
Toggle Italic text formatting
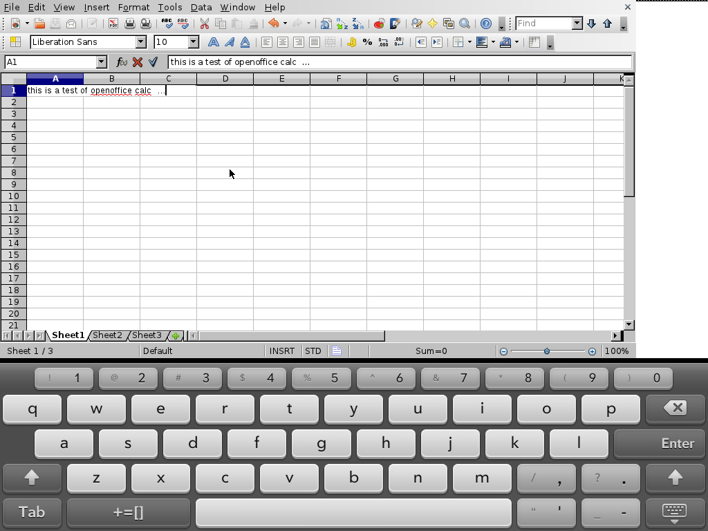(x=229, y=42)
